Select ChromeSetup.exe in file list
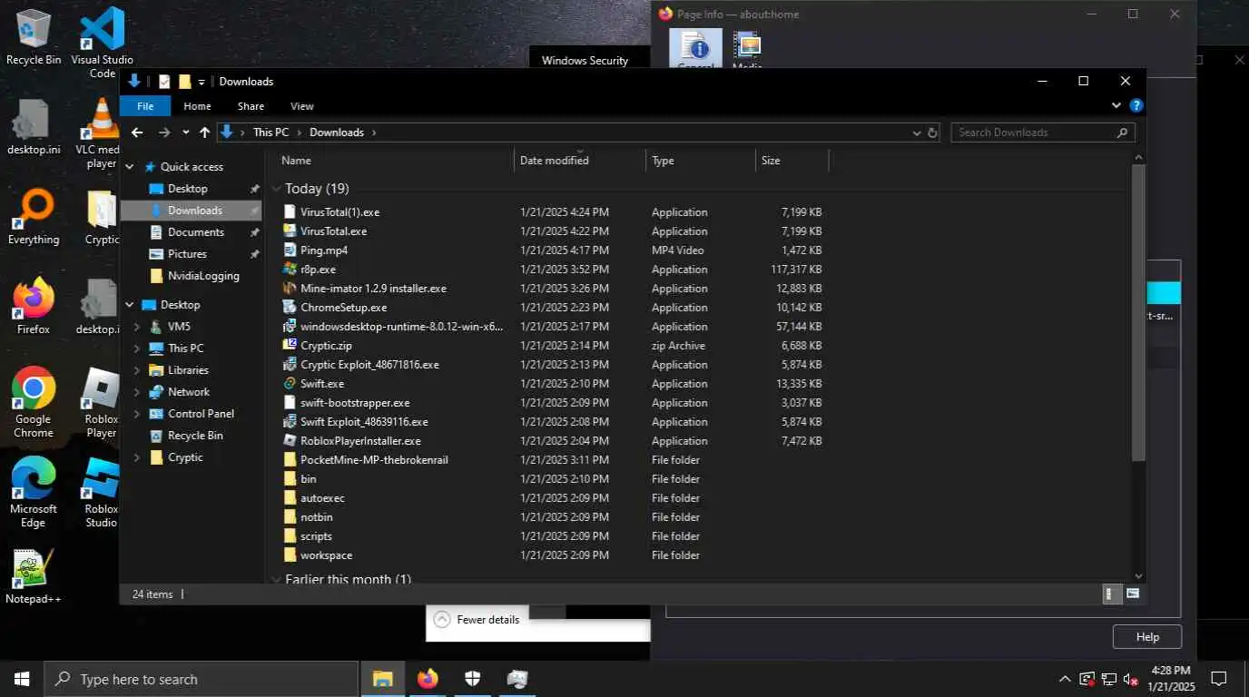This screenshot has width=1249, height=697. click(x=343, y=308)
